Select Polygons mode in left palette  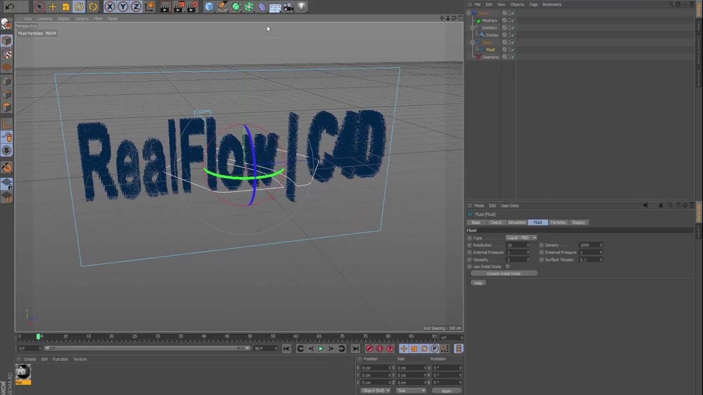point(7,108)
